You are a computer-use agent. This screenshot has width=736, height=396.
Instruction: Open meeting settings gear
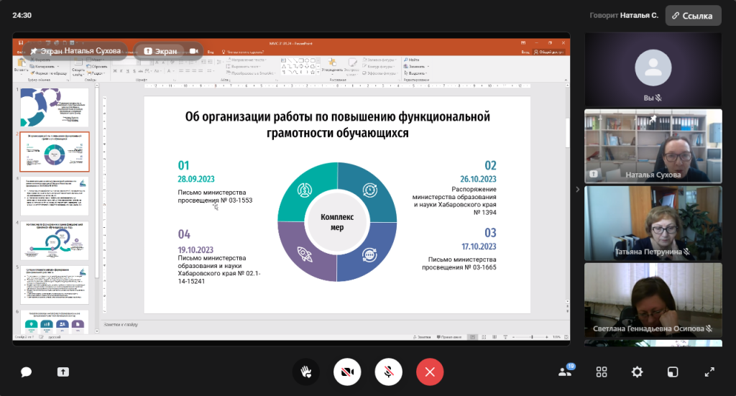pos(637,372)
